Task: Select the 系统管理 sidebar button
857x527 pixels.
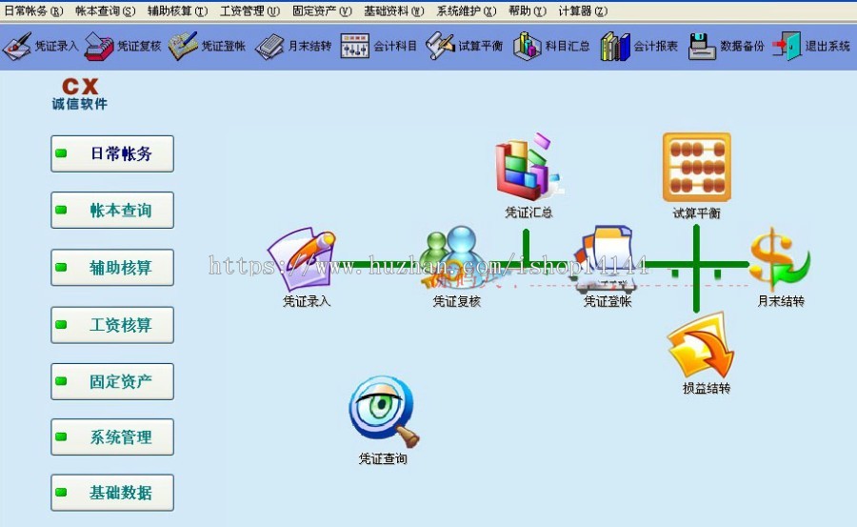Action: (112, 437)
